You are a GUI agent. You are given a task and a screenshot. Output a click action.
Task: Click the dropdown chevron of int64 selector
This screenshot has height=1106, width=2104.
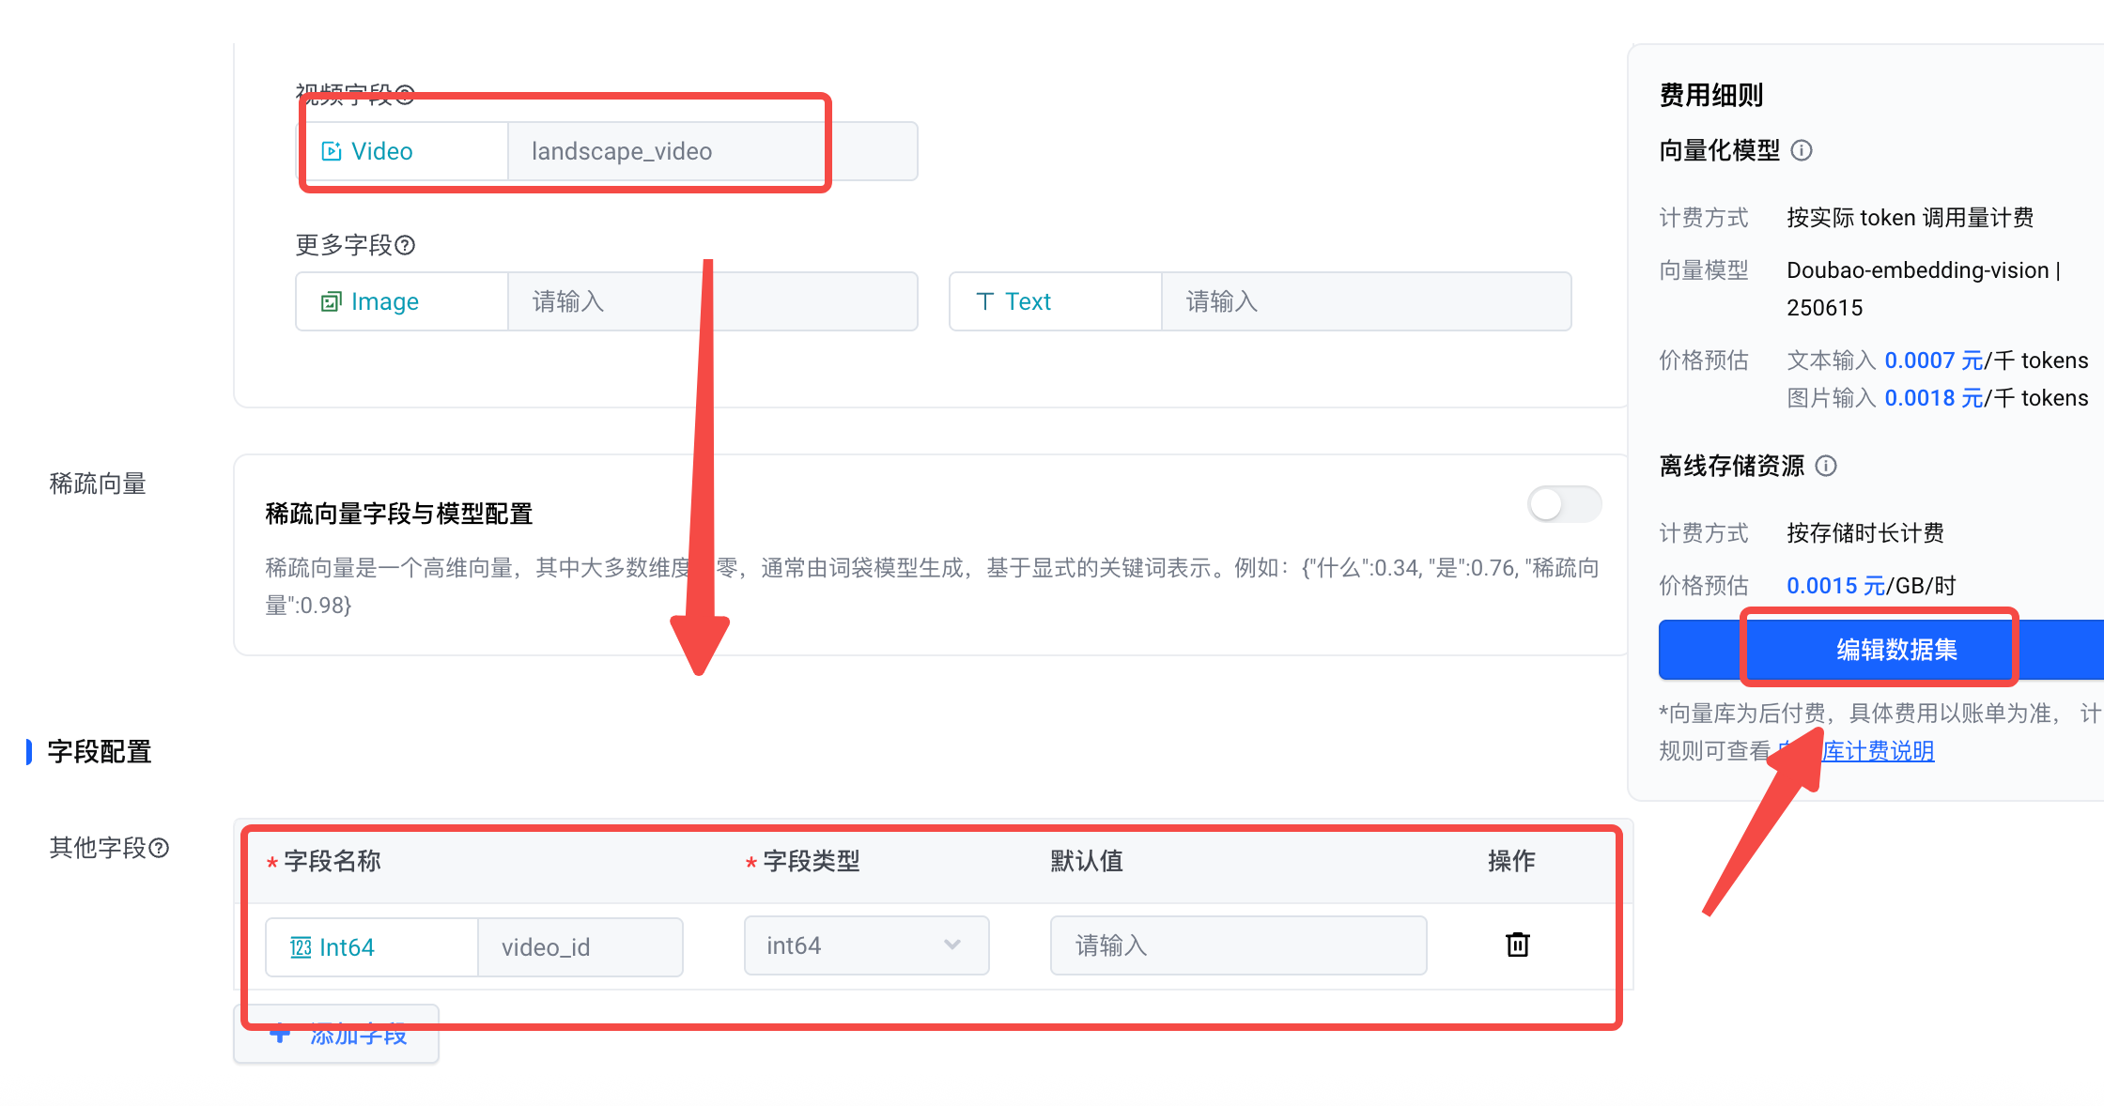(952, 945)
